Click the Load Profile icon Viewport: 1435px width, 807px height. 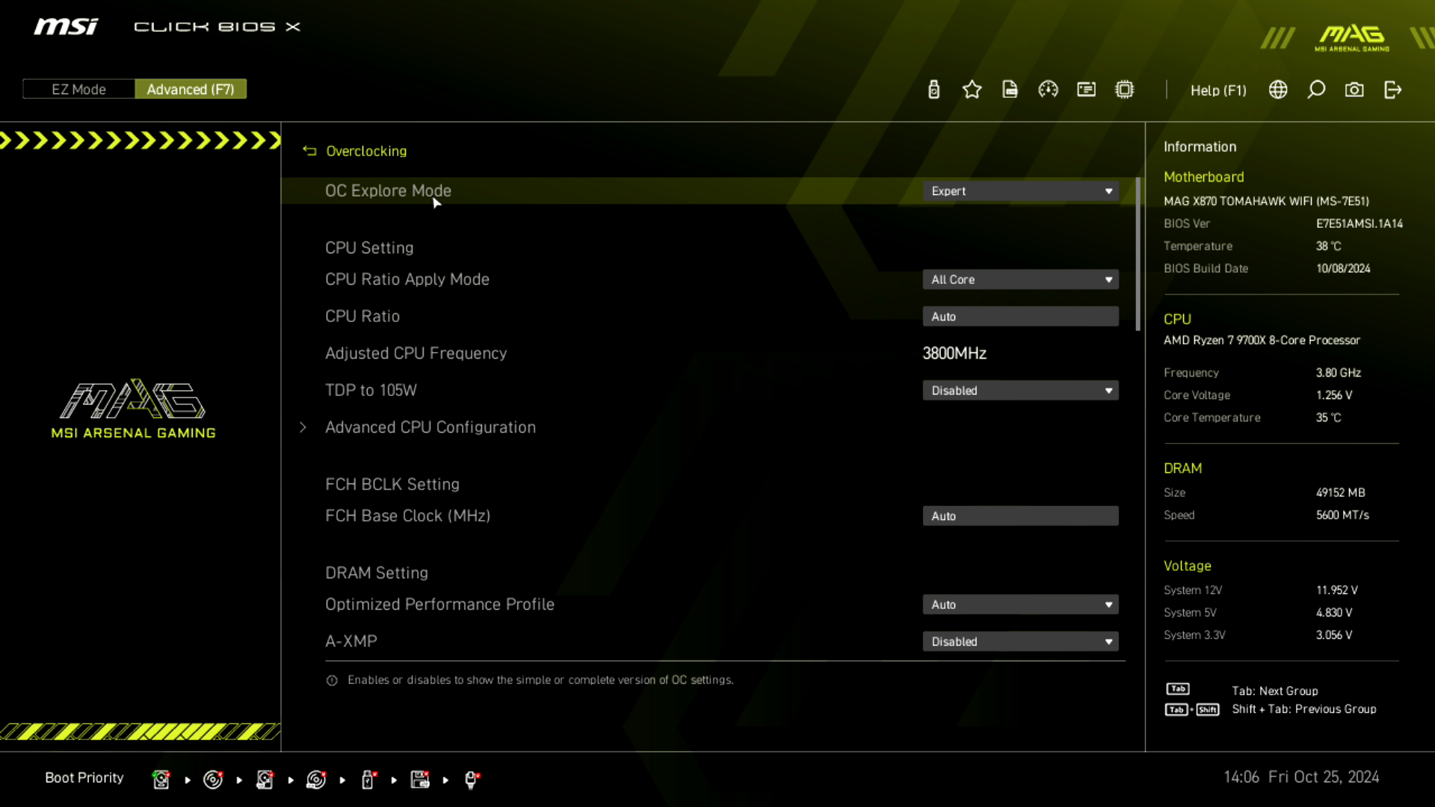pos(1009,90)
